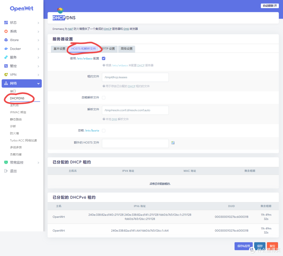Collapse the 网络 sidebar section

(38, 83)
